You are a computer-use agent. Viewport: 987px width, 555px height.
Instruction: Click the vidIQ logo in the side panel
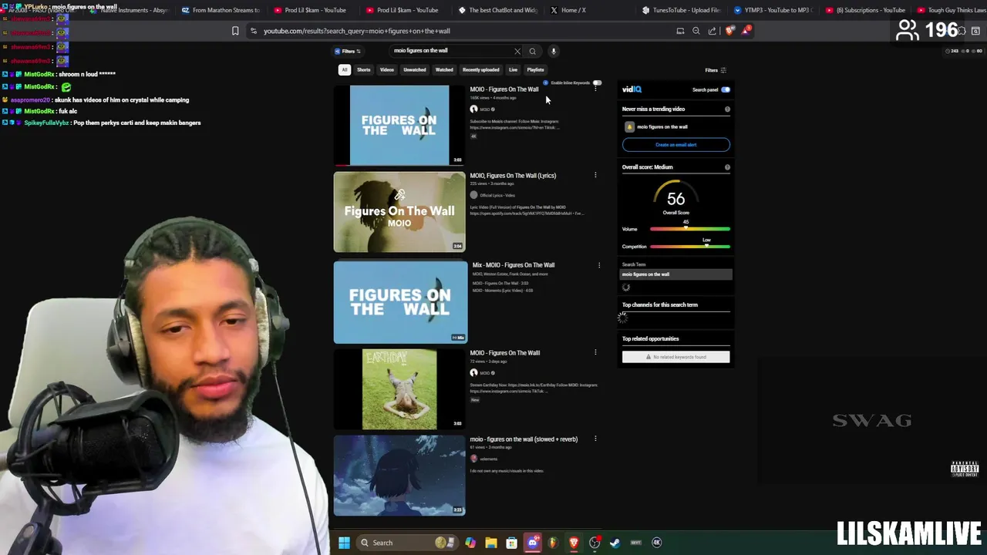click(x=632, y=89)
